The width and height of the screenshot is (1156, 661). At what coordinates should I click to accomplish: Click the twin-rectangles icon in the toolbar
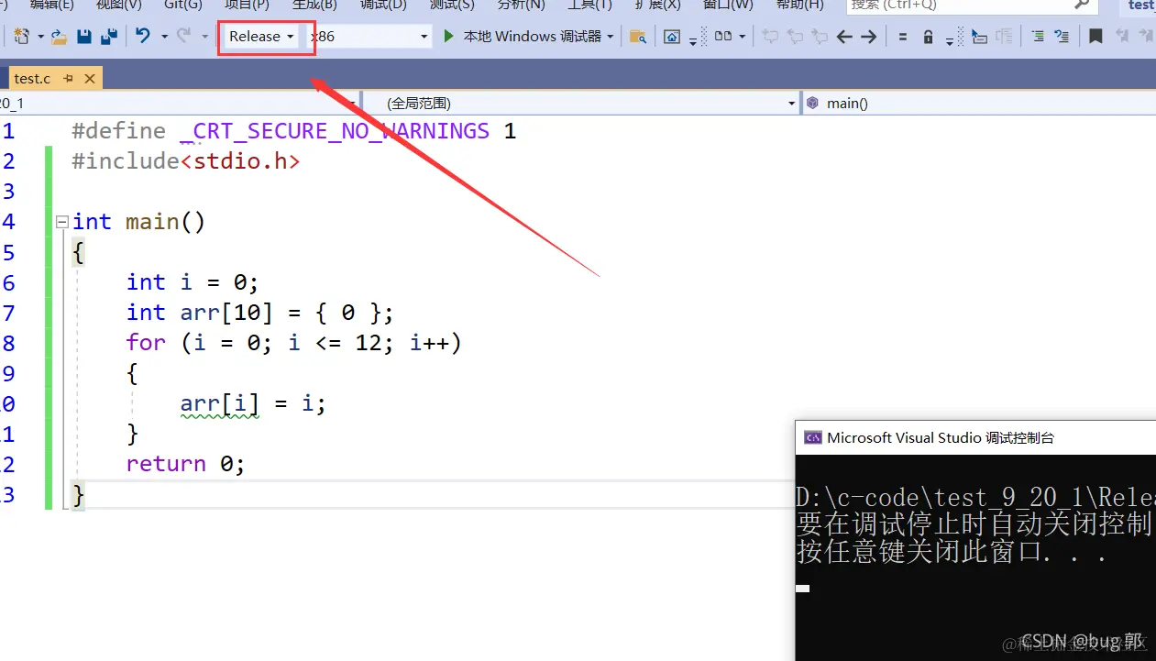(x=723, y=37)
